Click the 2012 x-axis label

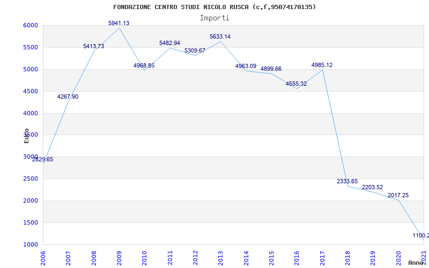(x=195, y=258)
